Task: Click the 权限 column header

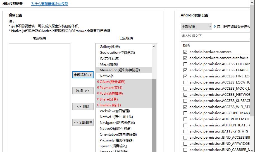Action: [x=186, y=45]
